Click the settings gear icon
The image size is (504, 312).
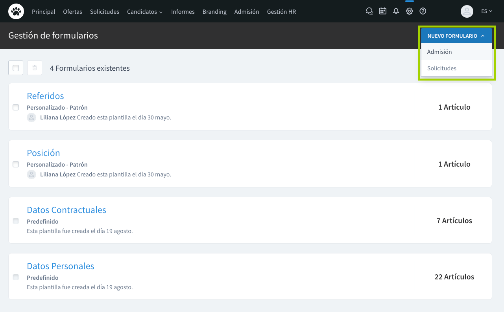[409, 11]
